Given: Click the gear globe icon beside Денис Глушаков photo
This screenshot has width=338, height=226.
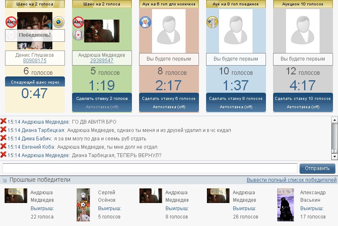Looking at the screenshot, I should (59, 22).
